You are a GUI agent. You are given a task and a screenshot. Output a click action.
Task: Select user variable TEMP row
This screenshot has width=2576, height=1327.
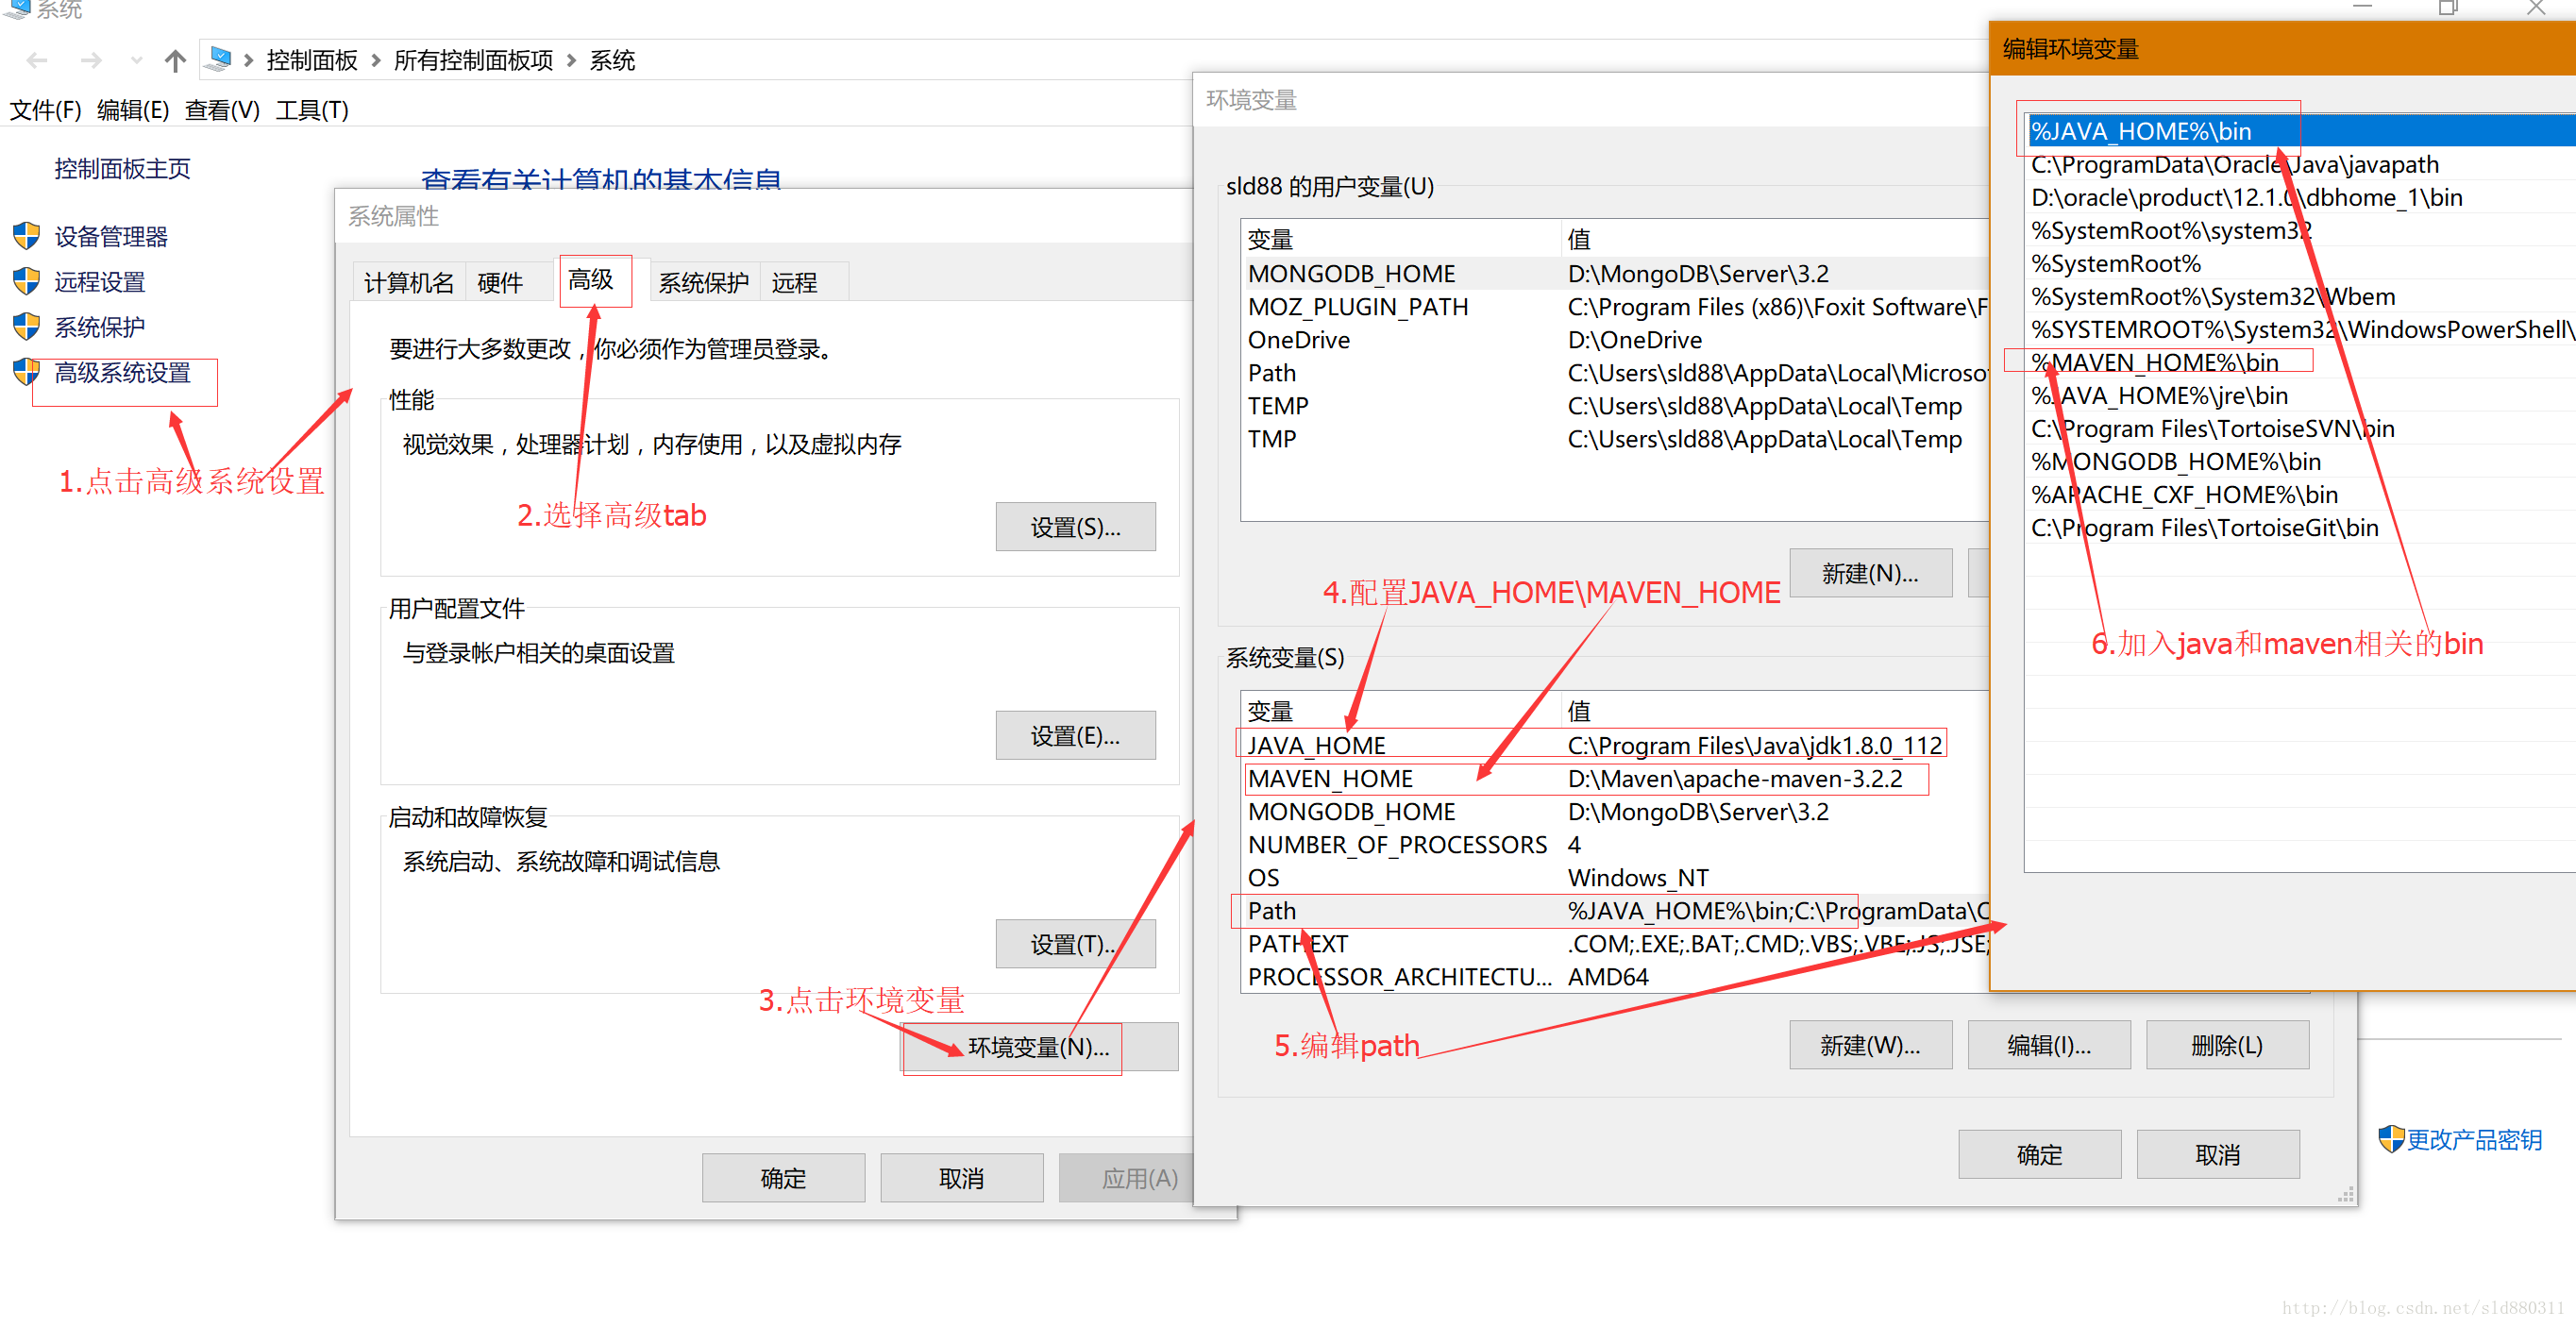click(1616, 406)
